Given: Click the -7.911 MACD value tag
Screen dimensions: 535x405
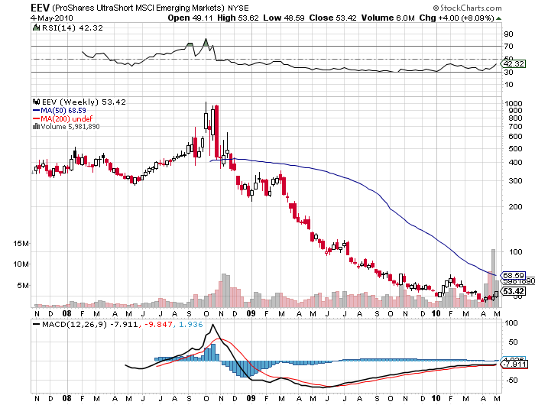Looking at the screenshot, I should 511,365.
